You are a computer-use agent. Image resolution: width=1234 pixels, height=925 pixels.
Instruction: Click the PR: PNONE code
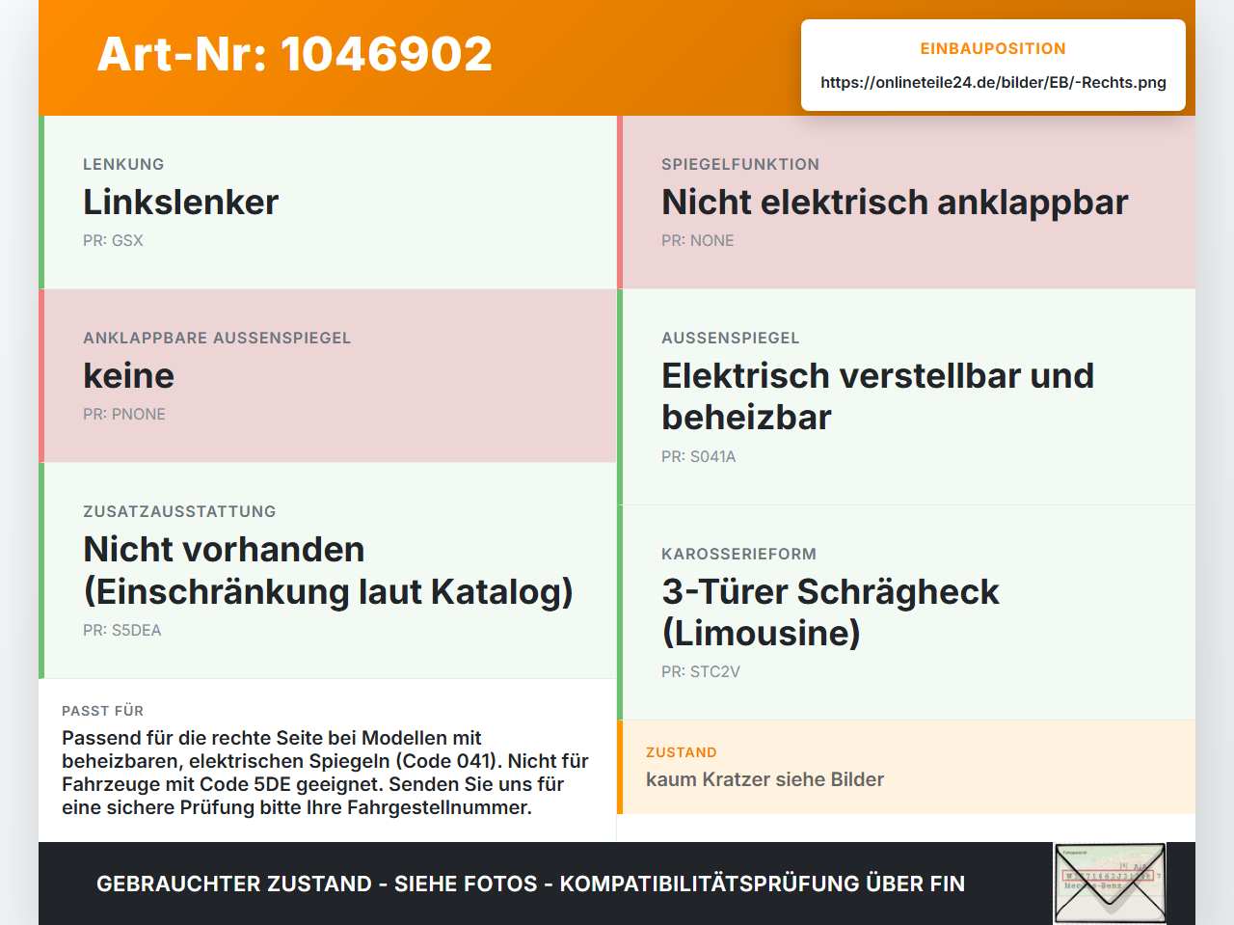pyautogui.click(x=124, y=415)
